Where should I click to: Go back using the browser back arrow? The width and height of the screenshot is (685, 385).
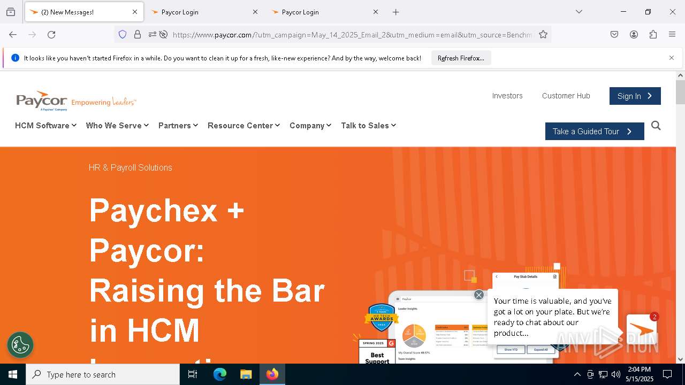click(x=13, y=34)
